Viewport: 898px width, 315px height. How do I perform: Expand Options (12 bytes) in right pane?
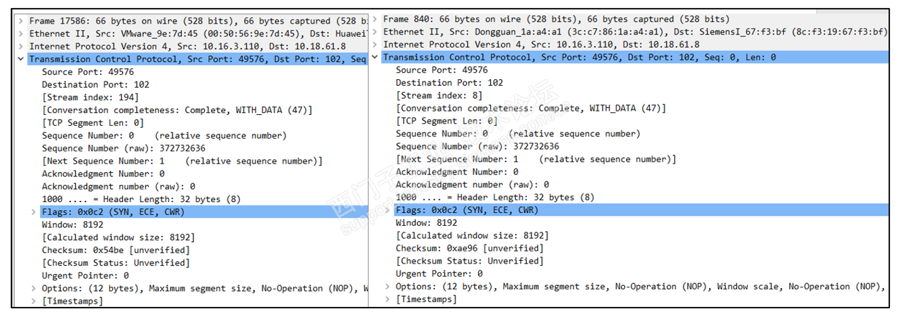[x=388, y=287]
